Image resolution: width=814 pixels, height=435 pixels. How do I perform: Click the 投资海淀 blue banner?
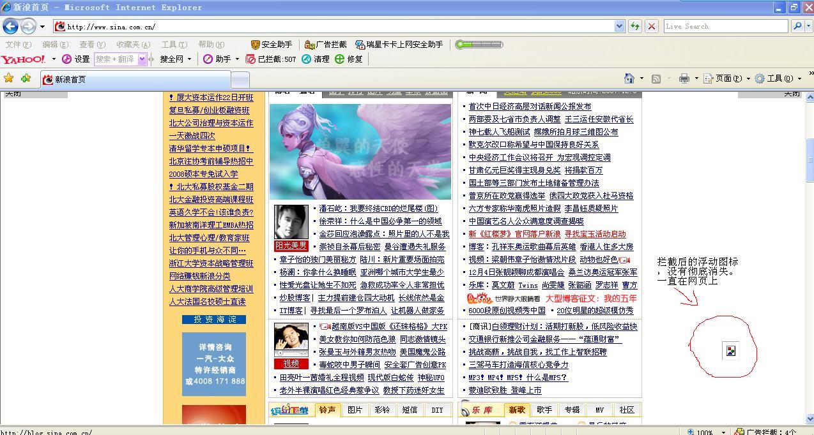click(x=214, y=320)
